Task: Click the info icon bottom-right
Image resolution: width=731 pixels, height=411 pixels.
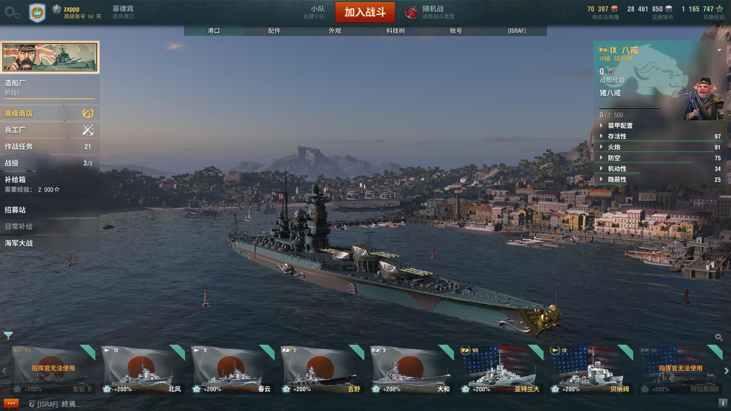Action: click(x=723, y=403)
